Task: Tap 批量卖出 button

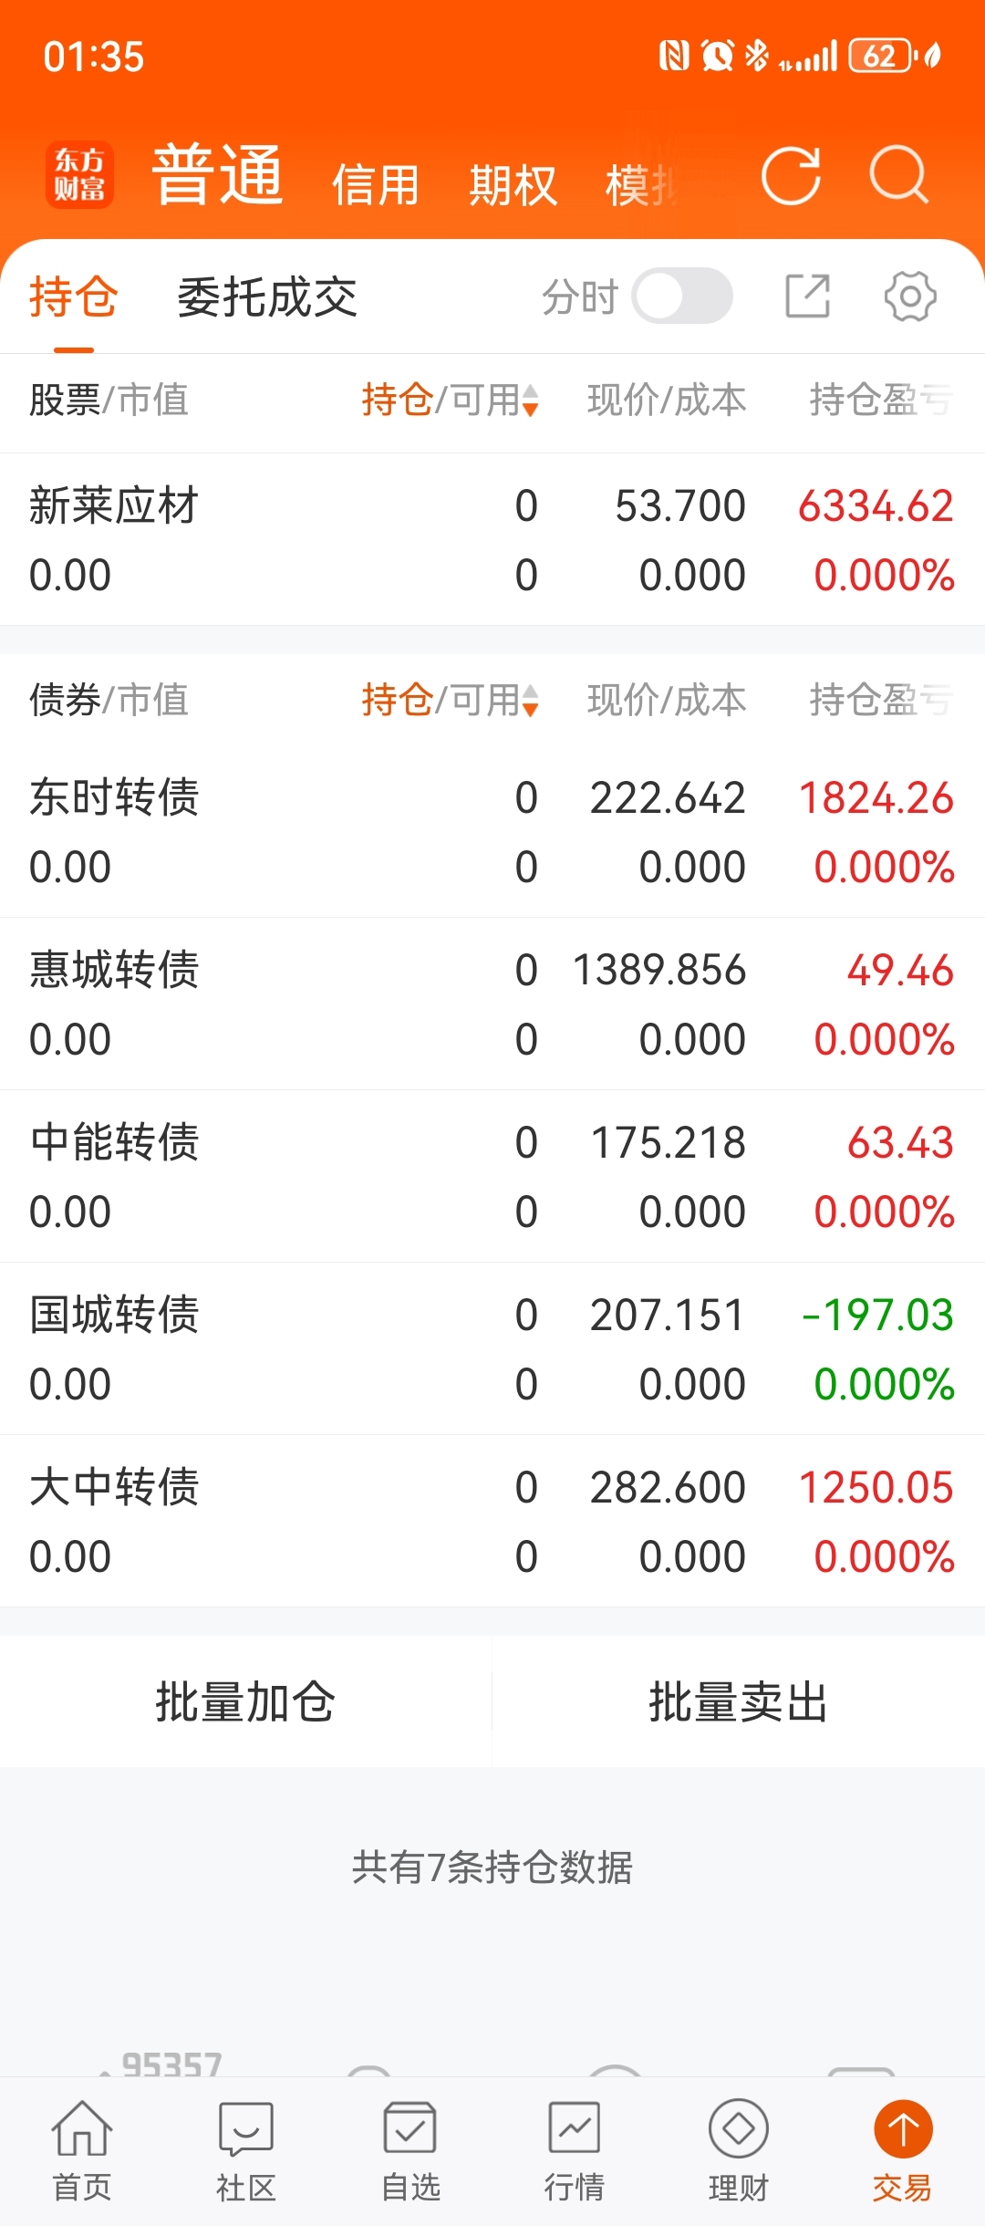Action: pyautogui.click(x=739, y=1701)
